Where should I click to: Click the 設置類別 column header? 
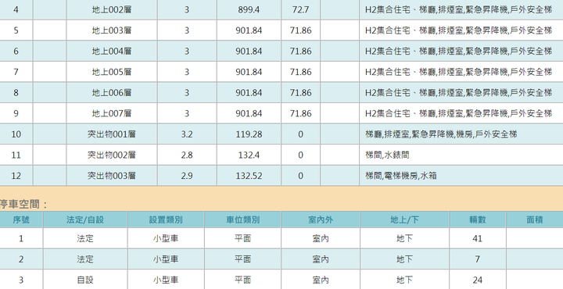coord(166,219)
